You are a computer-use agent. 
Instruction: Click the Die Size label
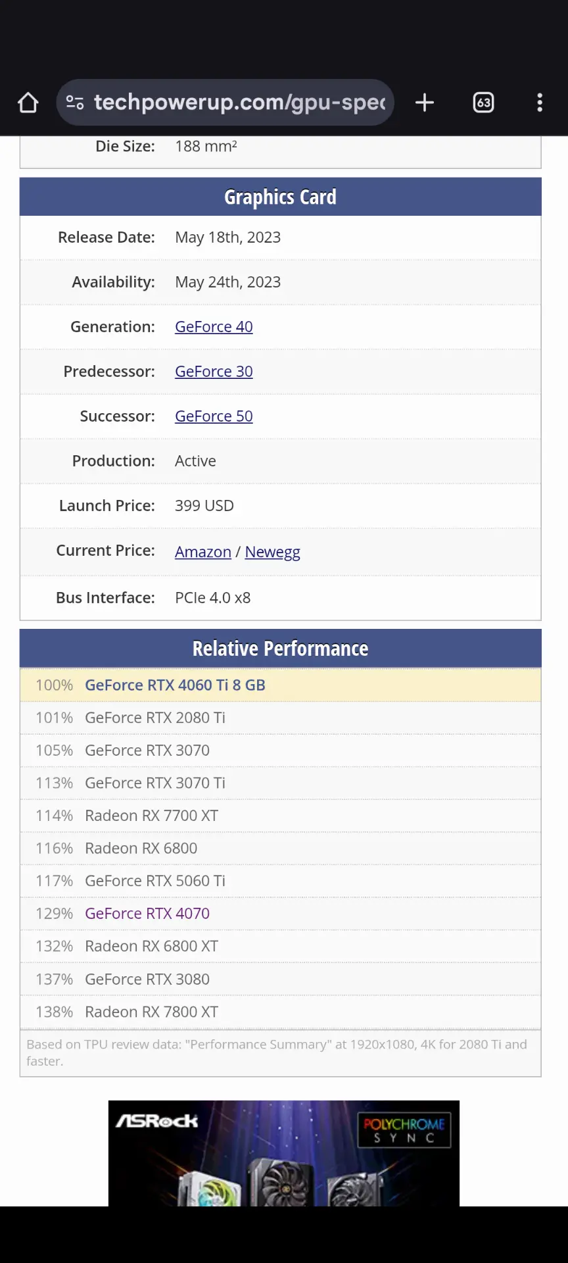126,146
